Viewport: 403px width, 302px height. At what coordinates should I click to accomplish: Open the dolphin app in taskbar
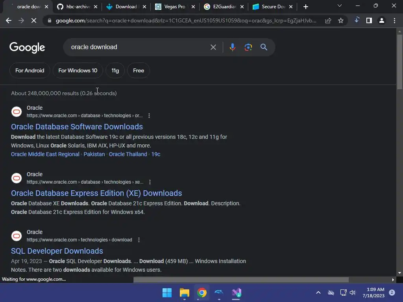(x=219, y=293)
